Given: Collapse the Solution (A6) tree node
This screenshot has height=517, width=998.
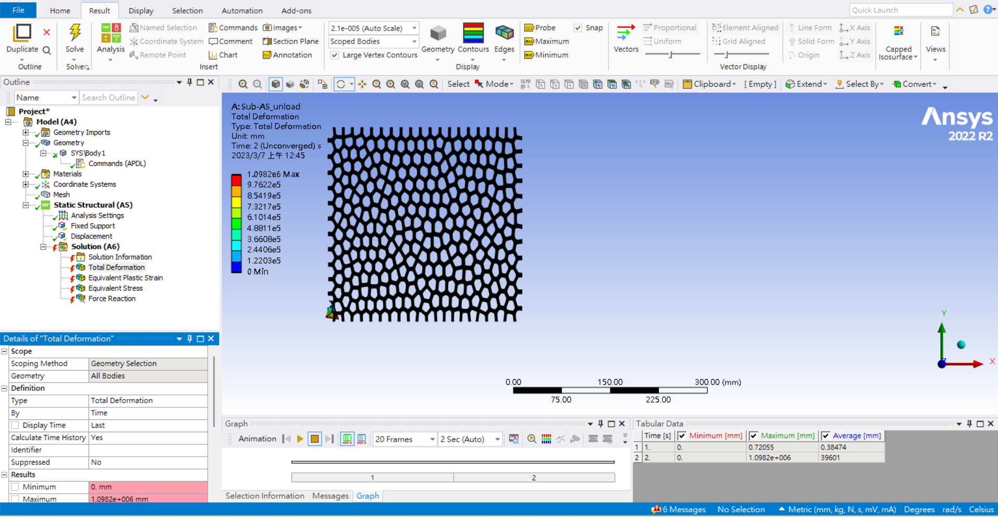Looking at the screenshot, I should 43,247.
